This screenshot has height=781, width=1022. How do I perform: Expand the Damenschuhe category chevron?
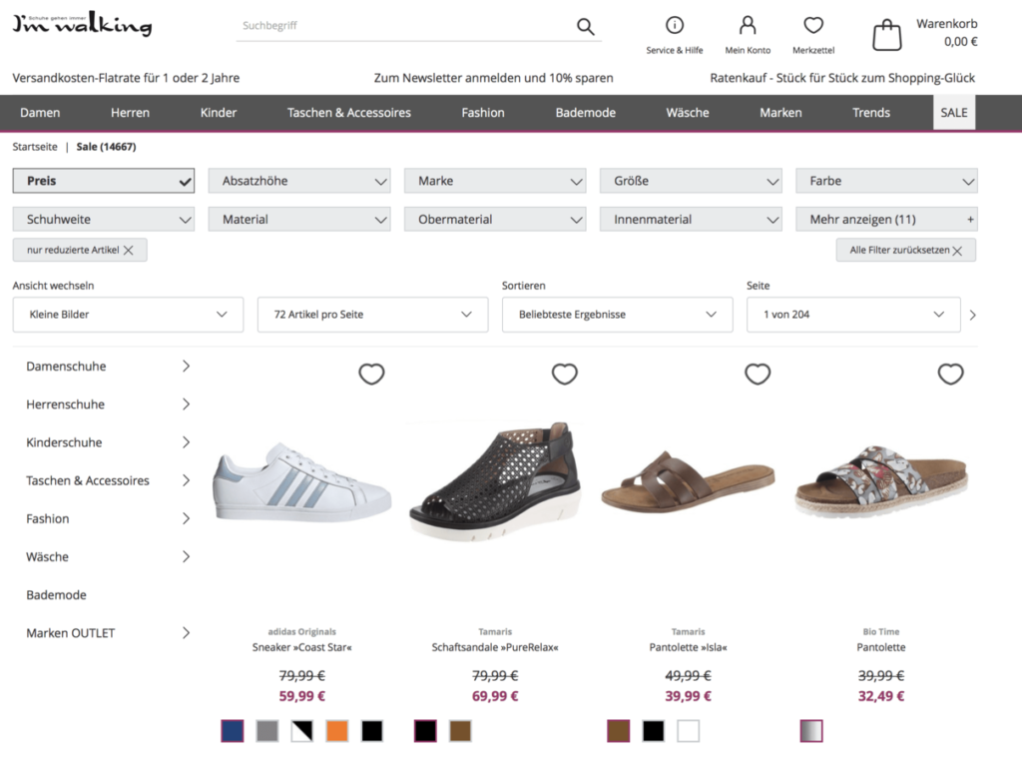(x=187, y=366)
